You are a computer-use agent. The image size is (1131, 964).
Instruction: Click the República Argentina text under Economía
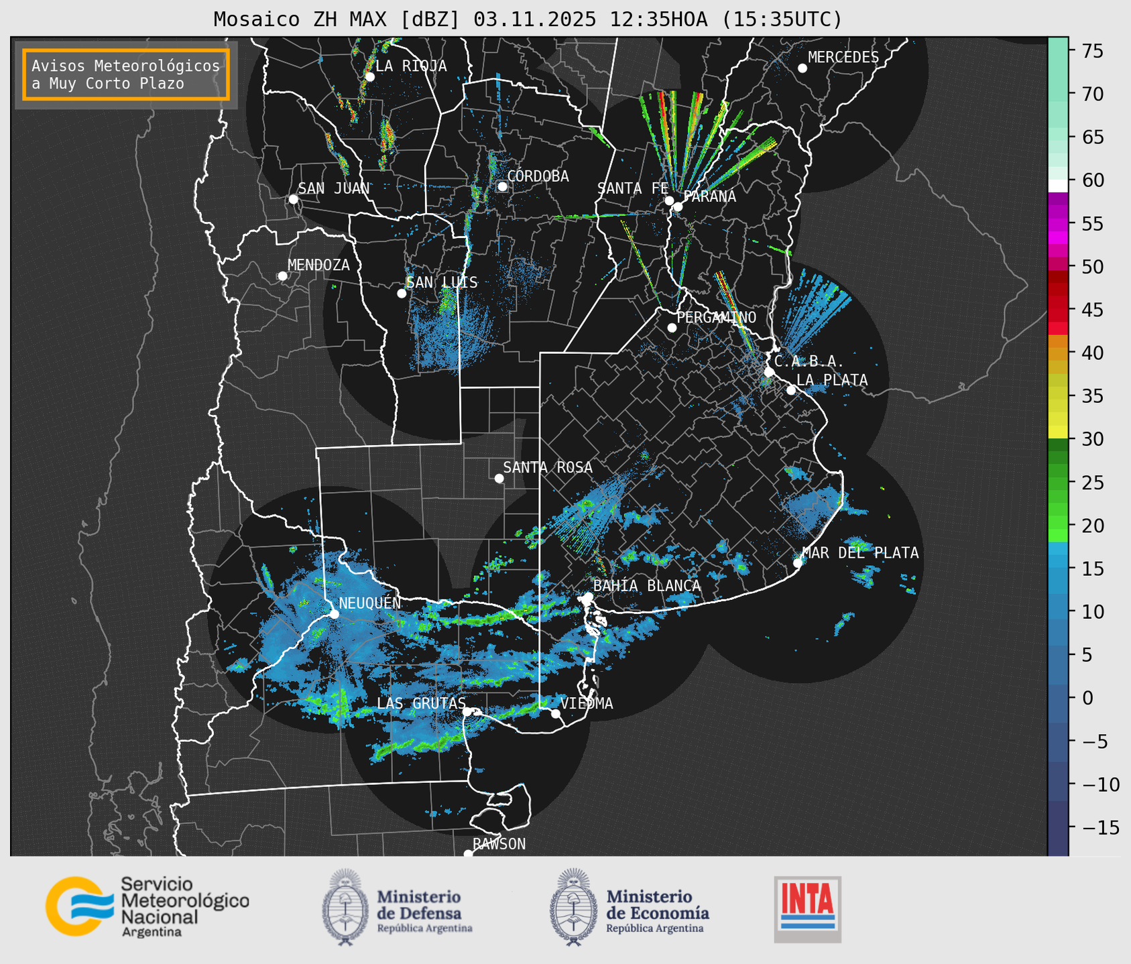[655, 928]
